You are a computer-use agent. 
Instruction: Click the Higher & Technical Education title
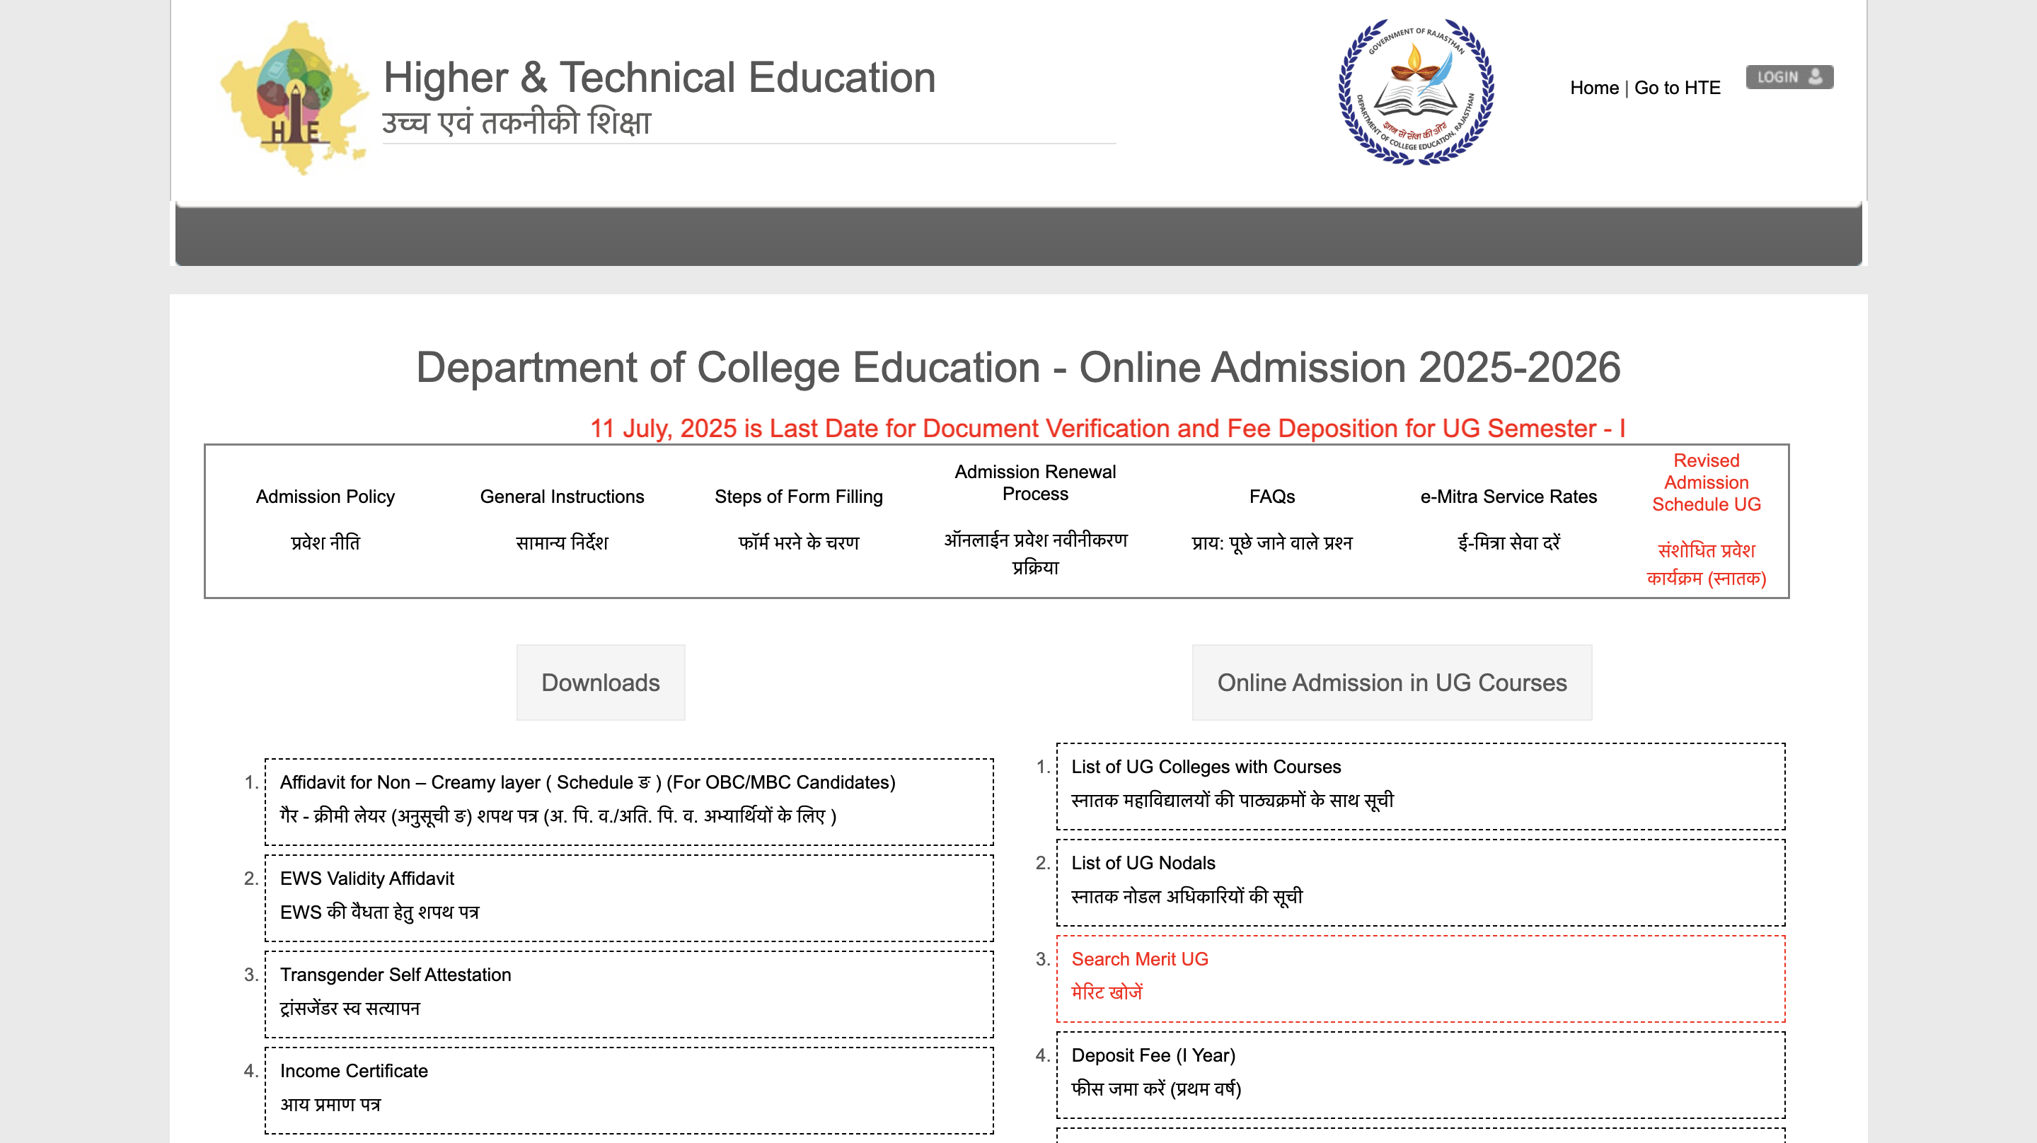pos(659,78)
